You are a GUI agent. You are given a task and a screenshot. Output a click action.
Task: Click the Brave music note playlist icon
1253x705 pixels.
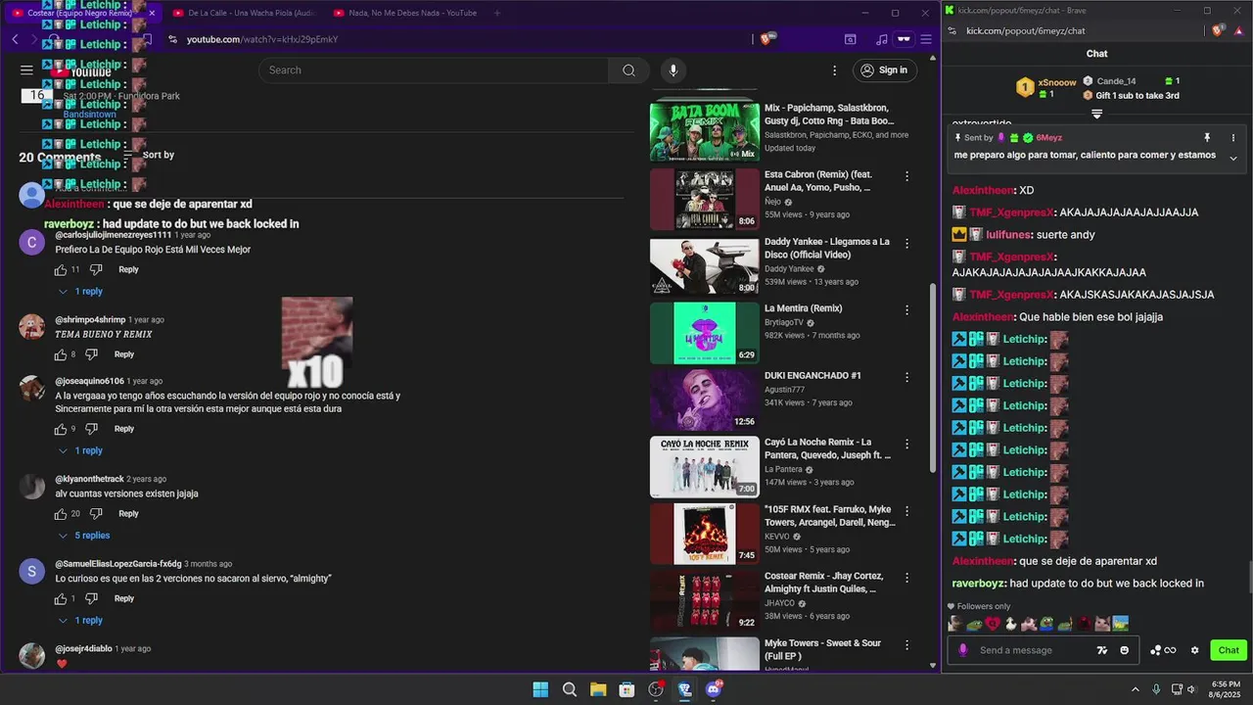[x=881, y=39]
